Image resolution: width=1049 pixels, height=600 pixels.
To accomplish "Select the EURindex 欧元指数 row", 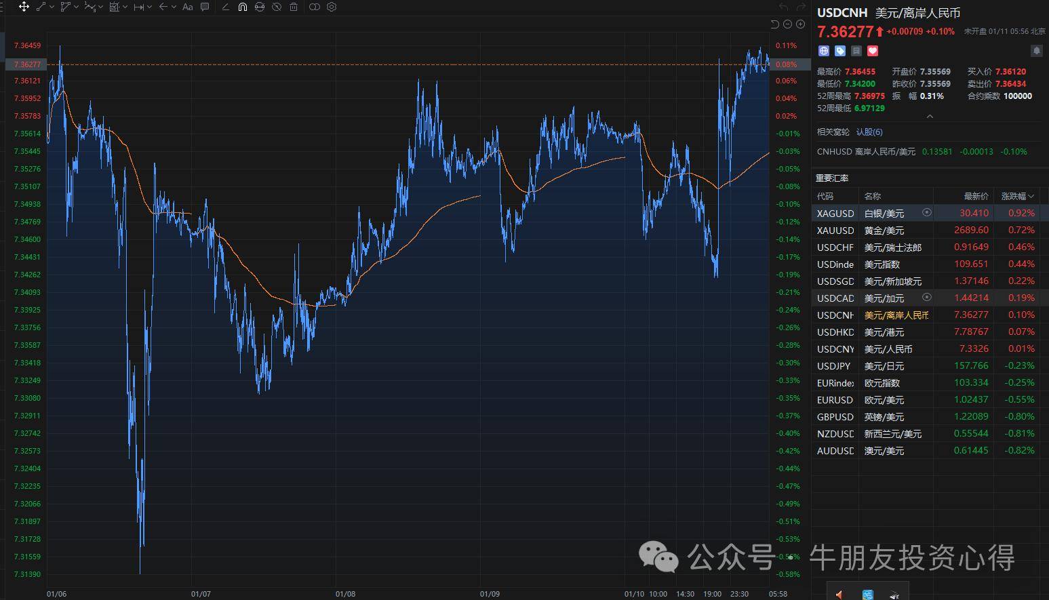I will click(930, 383).
